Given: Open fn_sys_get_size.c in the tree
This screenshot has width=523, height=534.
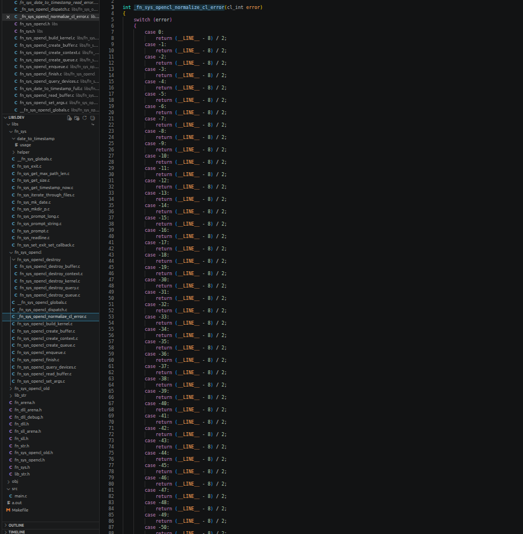Looking at the screenshot, I should pos(51,181).
